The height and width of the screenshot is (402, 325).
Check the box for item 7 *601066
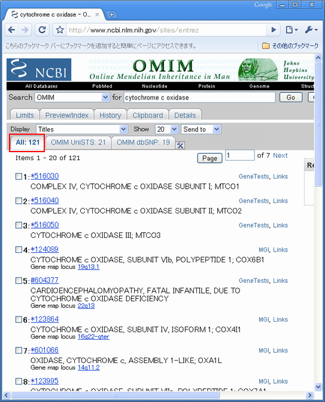coord(19,350)
